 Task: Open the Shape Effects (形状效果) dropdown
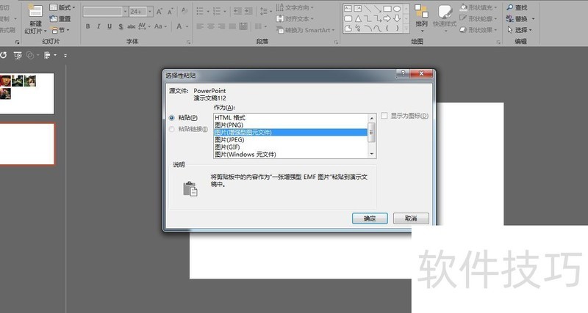pos(478,29)
